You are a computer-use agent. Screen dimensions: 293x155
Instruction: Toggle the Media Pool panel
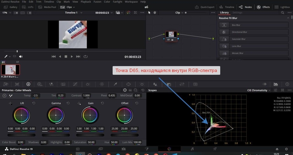click(x=47, y=7)
